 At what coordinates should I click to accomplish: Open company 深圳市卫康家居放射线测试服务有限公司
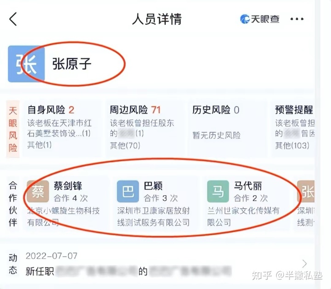[x=154, y=216]
